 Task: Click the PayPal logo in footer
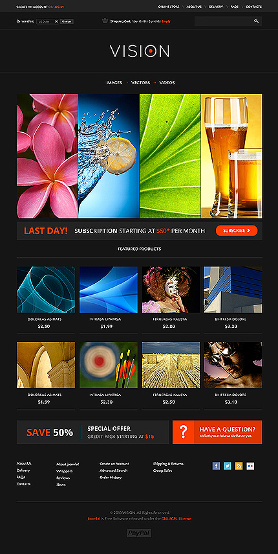pos(139,533)
